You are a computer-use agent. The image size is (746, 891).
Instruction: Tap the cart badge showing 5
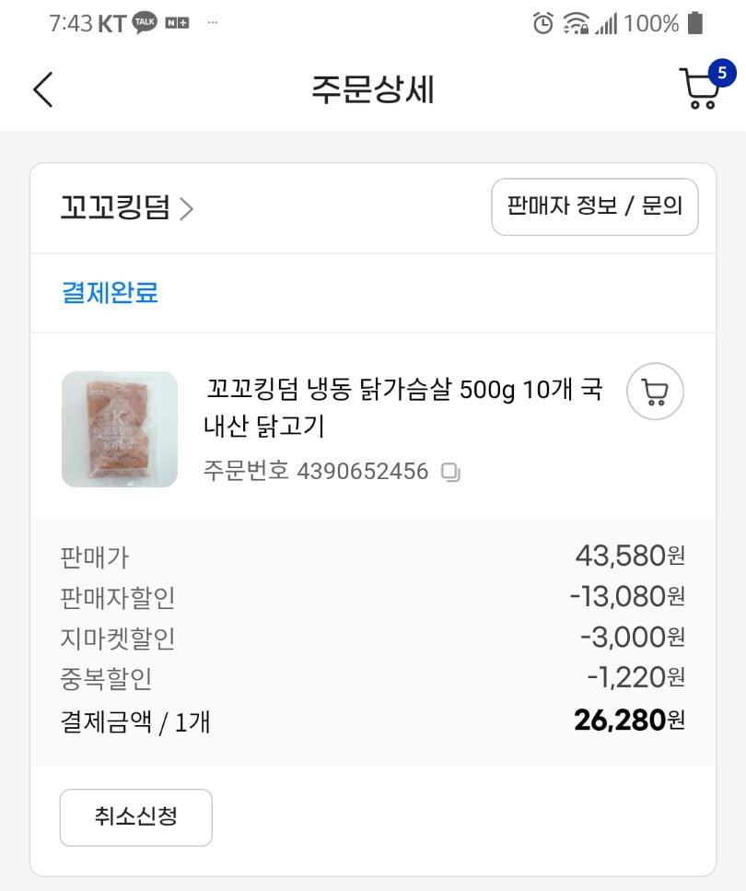[722, 73]
